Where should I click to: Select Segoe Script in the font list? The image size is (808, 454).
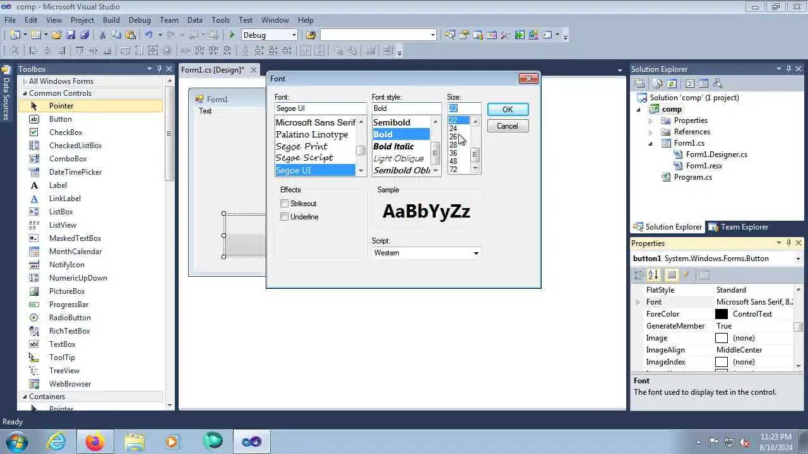pyautogui.click(x=315, y=158)
